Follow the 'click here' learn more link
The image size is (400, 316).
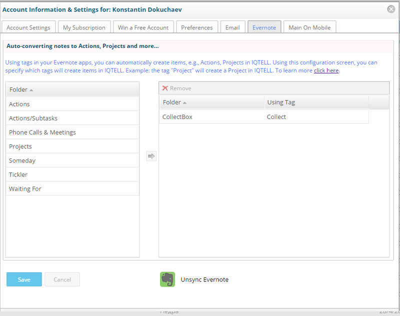click(x=326, y=70)
